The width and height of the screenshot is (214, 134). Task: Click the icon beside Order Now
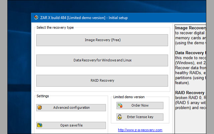pyautogui.click(x=120, y=106)
